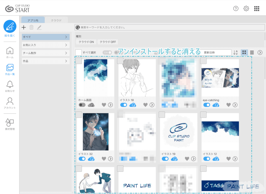Viewport: 266px width, 194px height.
Task: Open the ホーム sidebar icon
Action: coord(9,51)
